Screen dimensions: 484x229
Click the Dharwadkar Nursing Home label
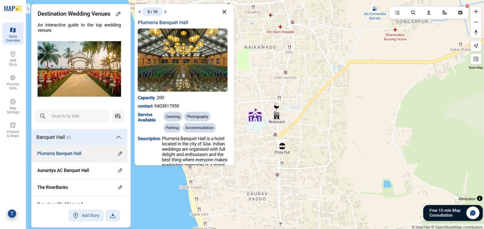pos(395,37)
